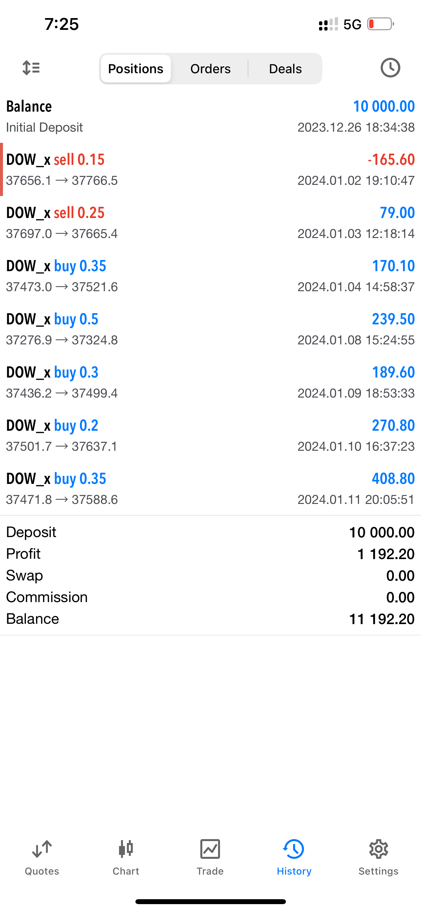This screenshot has width=421, height=912.
Task: Expand the DOW_x buy 0.5 position
Action: pos(210,329)
